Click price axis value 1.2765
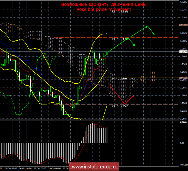Screen dimensions: 188x171 click(183, 103)
